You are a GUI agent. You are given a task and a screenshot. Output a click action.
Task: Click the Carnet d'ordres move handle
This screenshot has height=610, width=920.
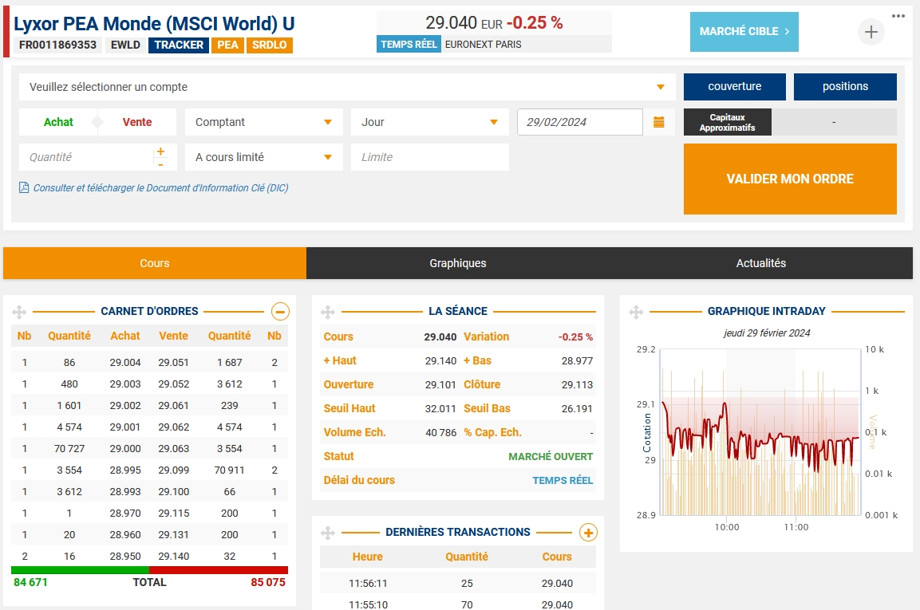(20, 312)
